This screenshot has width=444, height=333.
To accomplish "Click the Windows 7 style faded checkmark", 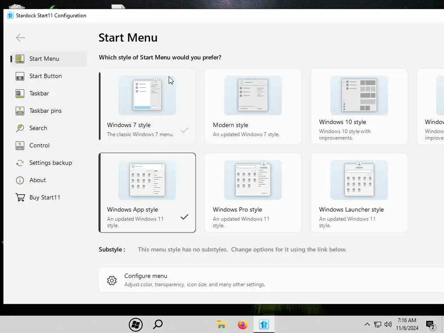I will point(185,130).
